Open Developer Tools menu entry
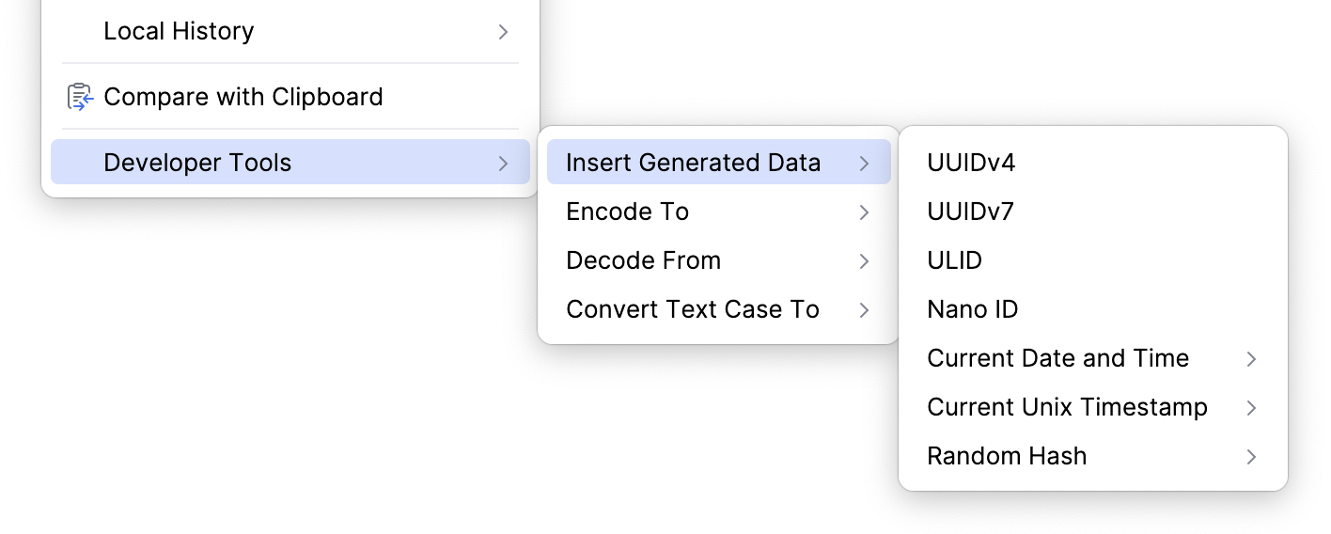Image resolution: width=1331 pixels, height=534 pixels. [x=197, y=163]
